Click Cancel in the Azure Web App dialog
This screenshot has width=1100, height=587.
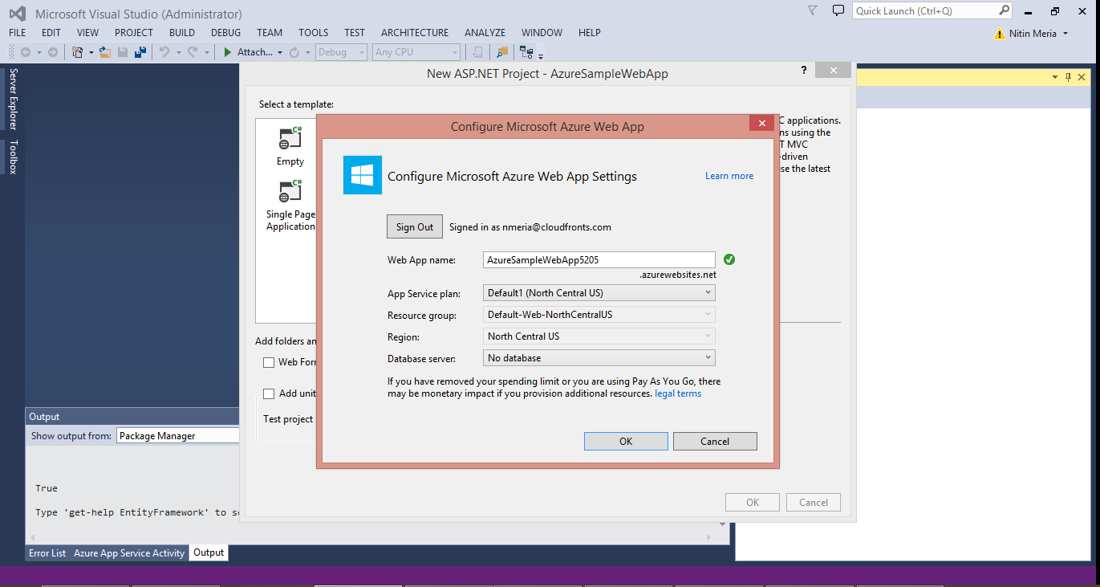pyautogui.click(x=715, y=442)
